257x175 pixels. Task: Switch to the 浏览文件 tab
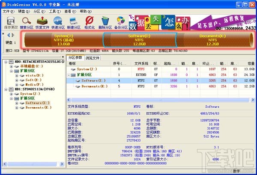tap(93, 58)
